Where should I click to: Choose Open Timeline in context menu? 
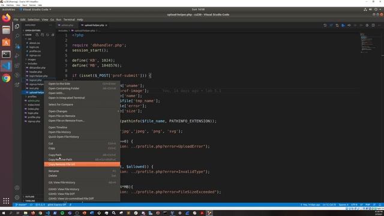pyautogui.click(x=82, y=127)
